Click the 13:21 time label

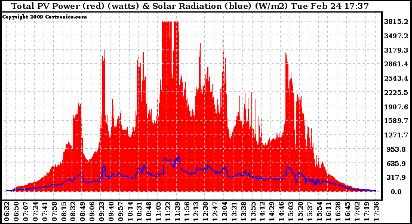pyautogui.click(x=234, y=211)
